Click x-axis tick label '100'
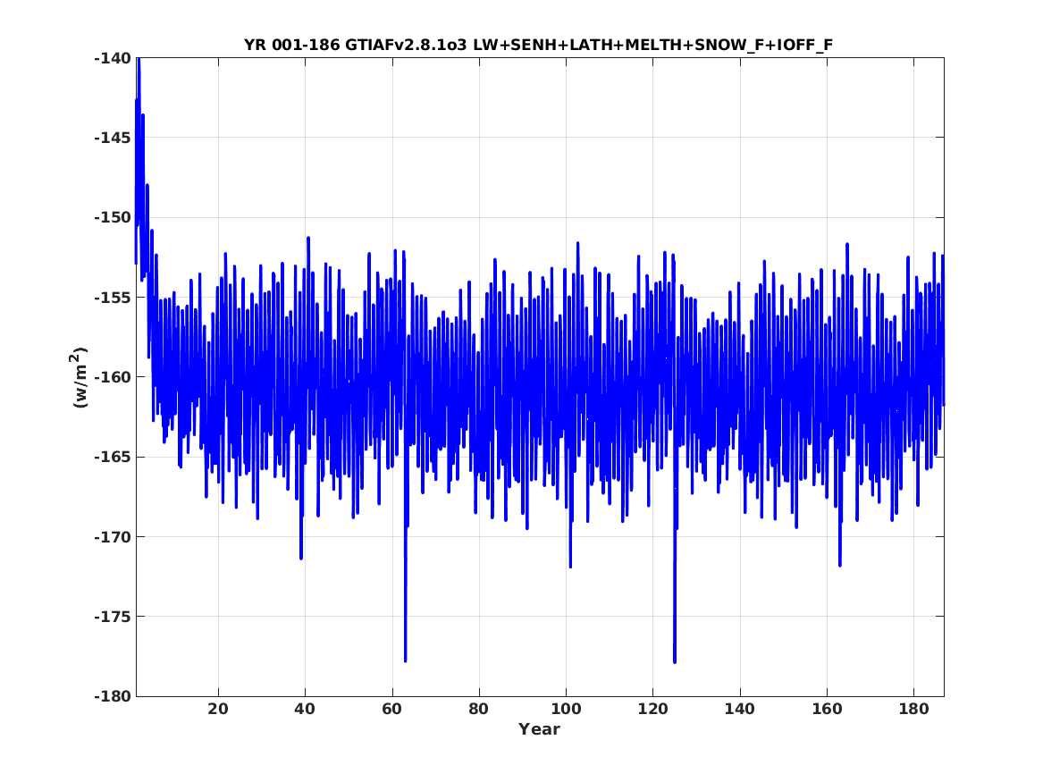The height and width of the screenshot is (782, 1043). click(x=566, y=710)
